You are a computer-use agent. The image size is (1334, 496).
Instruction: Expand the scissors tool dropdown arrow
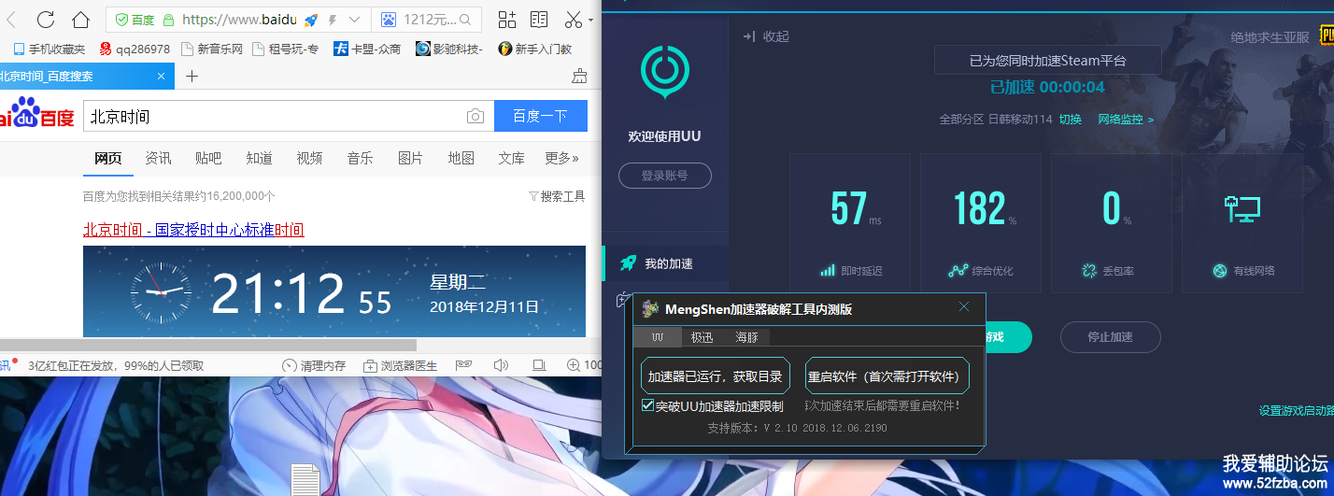point(590,21)
